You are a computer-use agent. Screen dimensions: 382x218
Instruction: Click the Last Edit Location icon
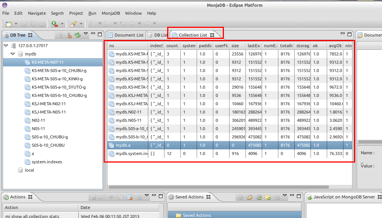click(123, 24)
